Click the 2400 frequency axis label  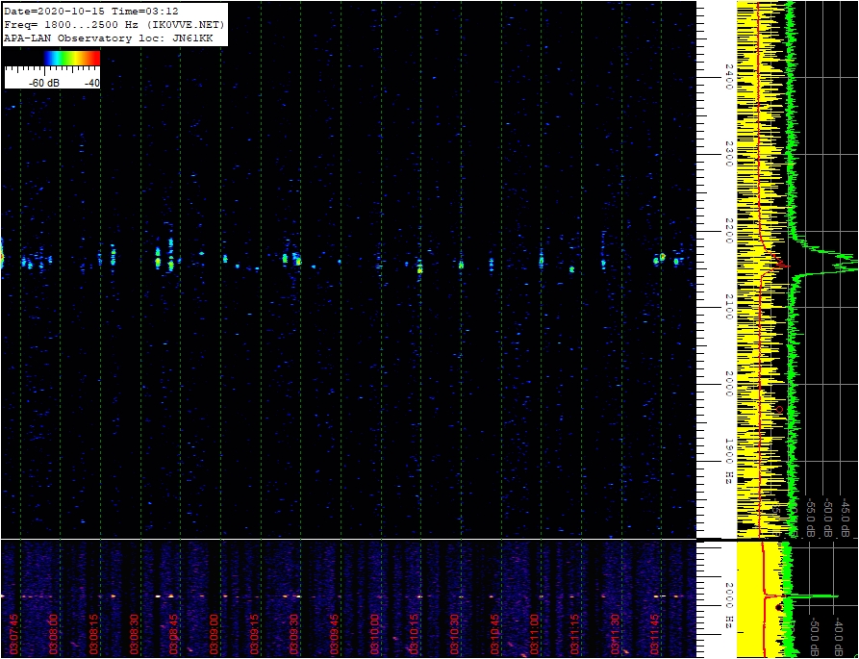tap(728, 77)
